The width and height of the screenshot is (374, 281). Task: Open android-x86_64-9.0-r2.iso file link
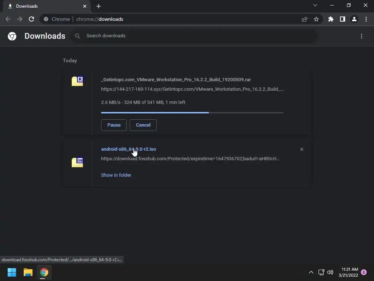tap(129, 149)
